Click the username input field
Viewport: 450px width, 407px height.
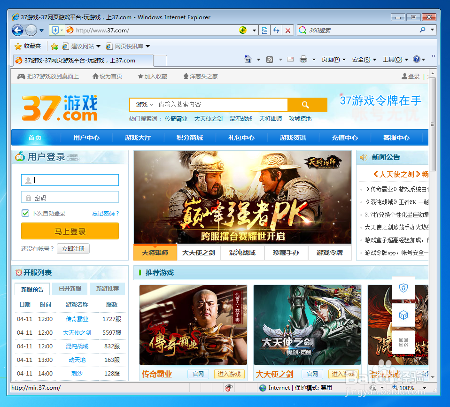tap(70, 180)
